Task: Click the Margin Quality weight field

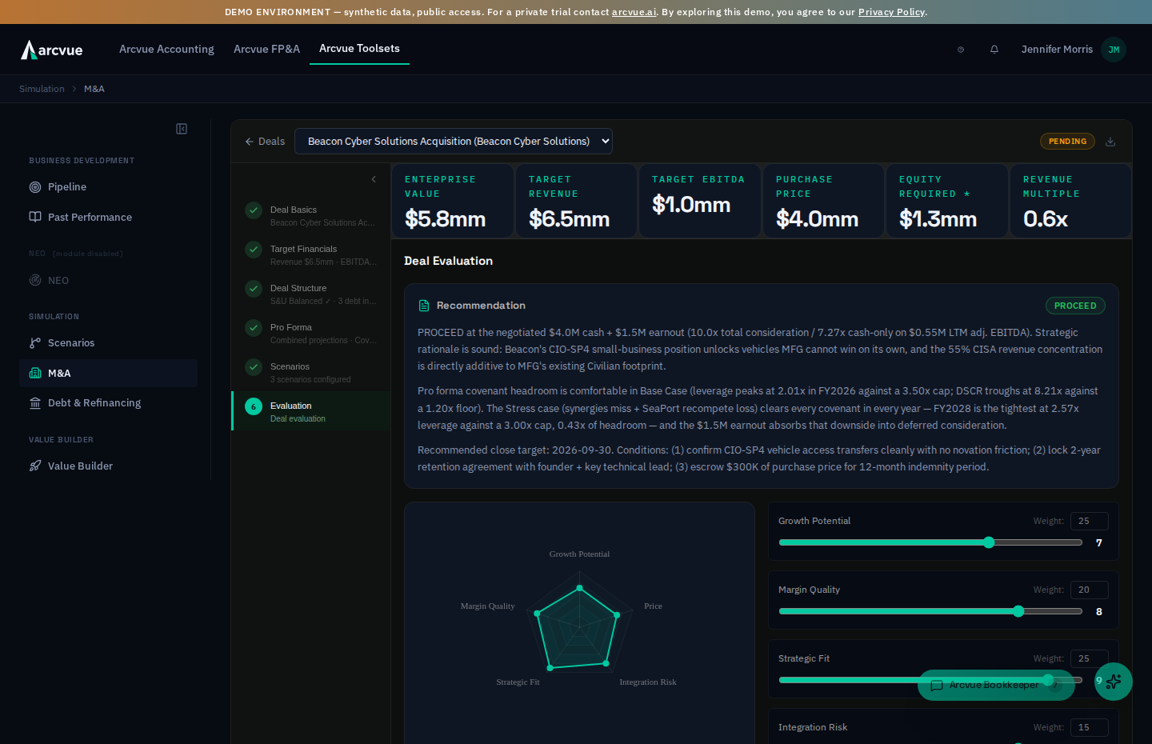Action: click(x=1089, y=590)
